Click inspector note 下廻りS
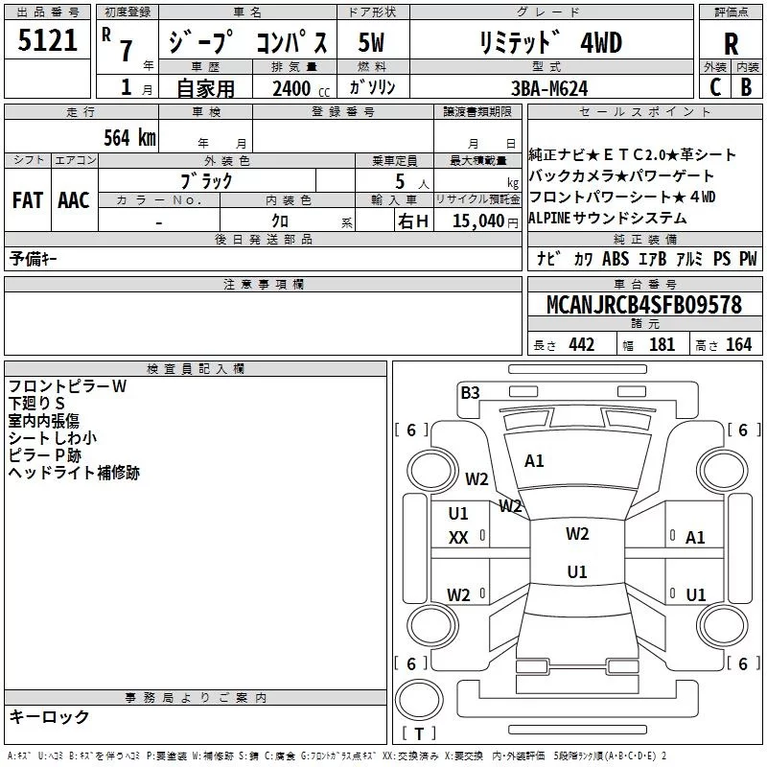The height and width of the screenshot is (767, 767). click(36, 403)
